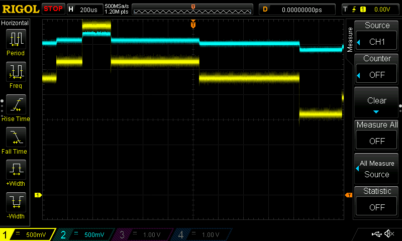Expand the Clear submenu
This screenshot has width=402, height=241.
[x=377, y=102]
